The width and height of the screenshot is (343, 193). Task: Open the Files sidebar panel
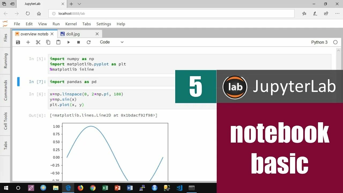pyautogui.click(x=5, y=38)
